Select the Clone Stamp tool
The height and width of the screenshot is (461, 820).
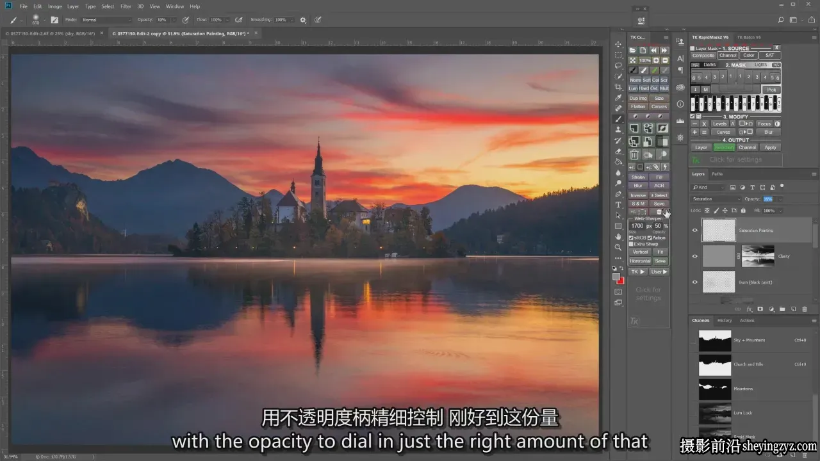coord(618,129)
